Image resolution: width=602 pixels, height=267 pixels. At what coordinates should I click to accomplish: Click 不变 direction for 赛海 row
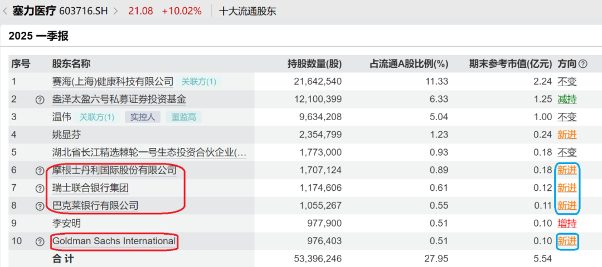point(567,82)
